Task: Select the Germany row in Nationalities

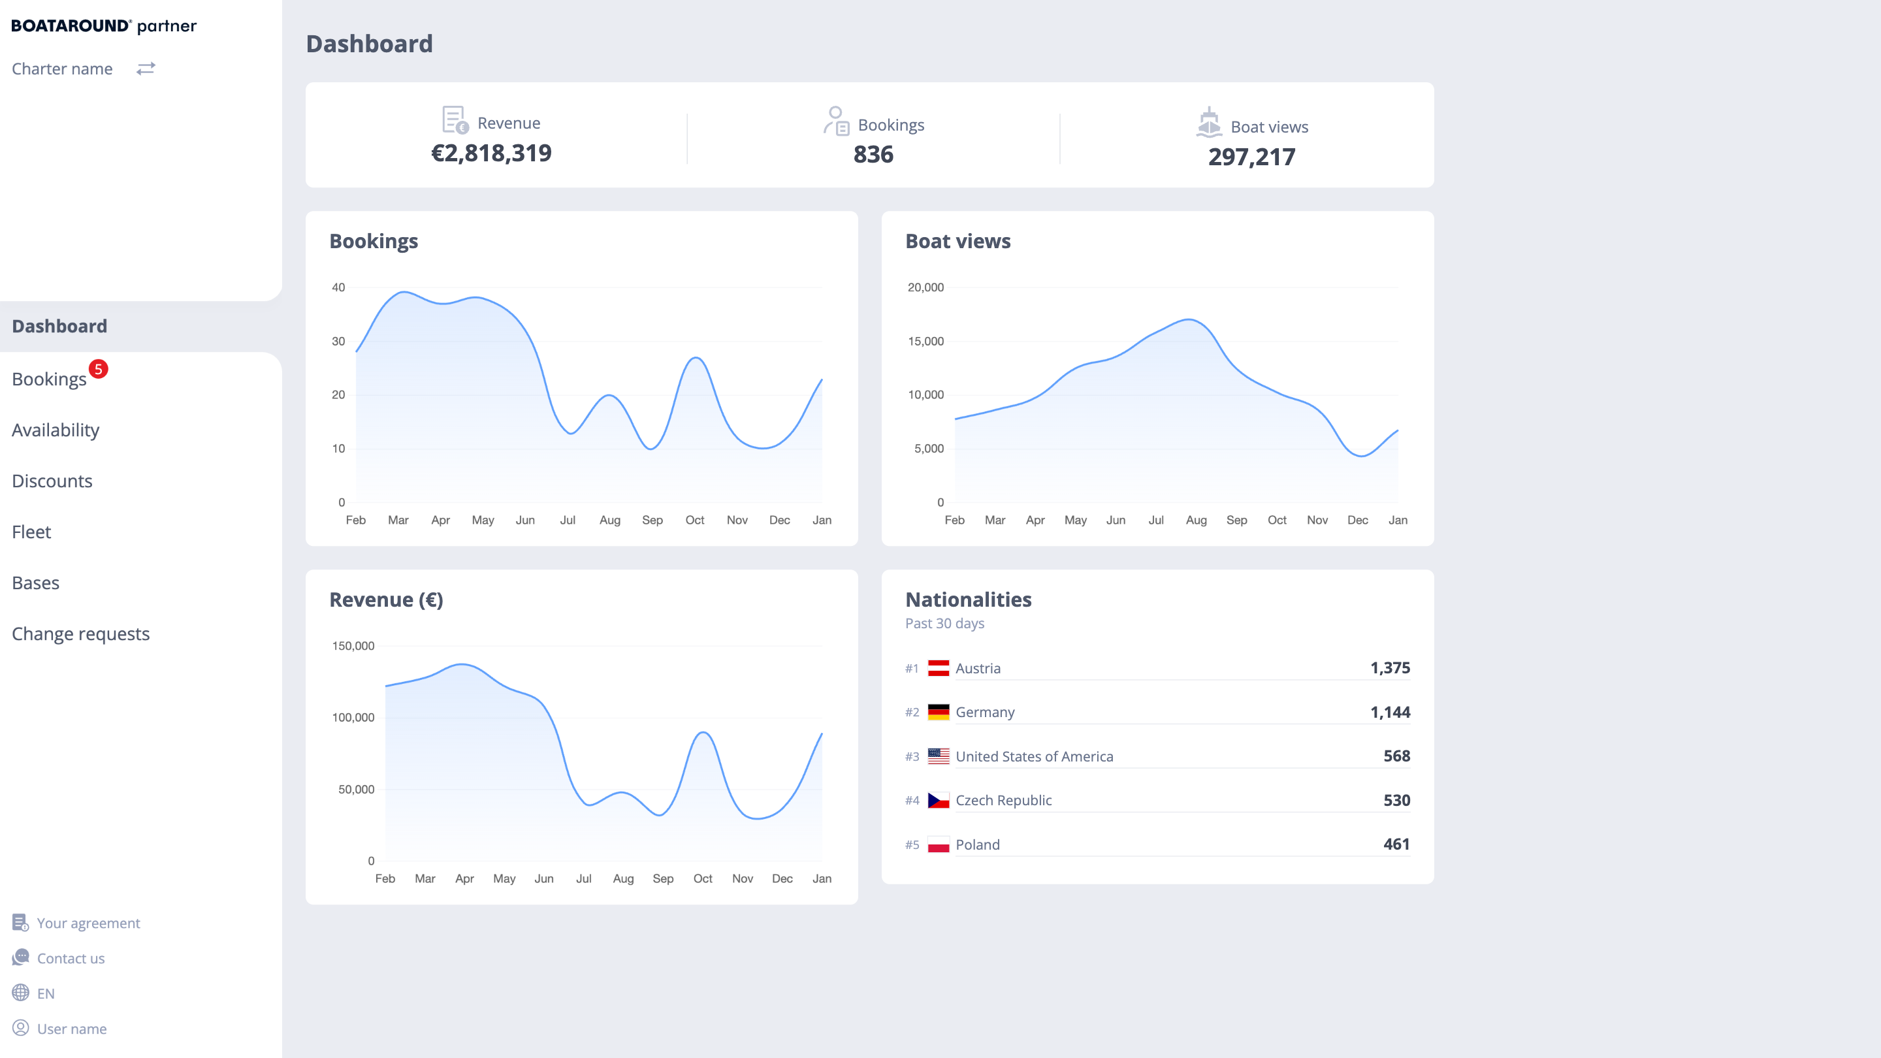Action: pos(1157,712)
